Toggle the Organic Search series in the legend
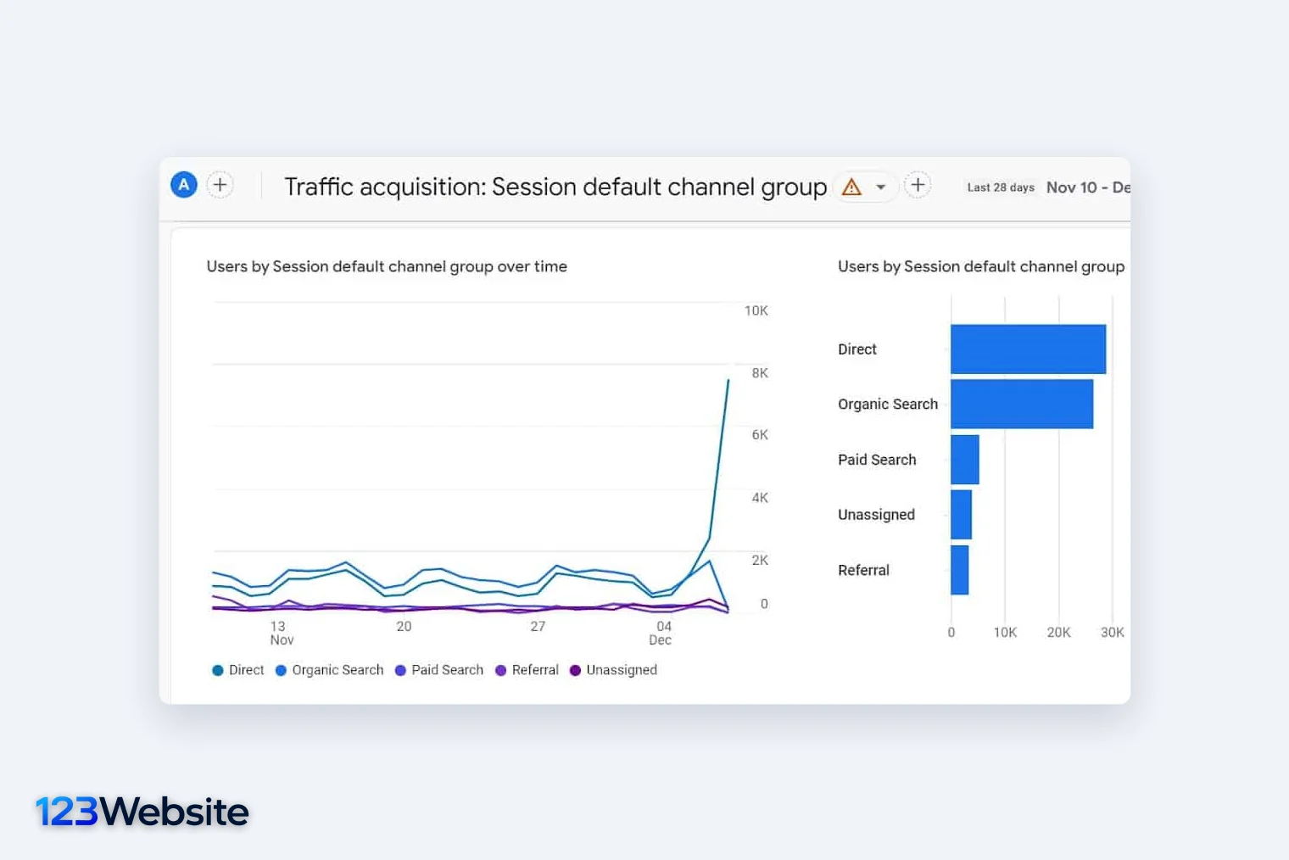This screenshot has height=860, width=1289. [330, 670]
